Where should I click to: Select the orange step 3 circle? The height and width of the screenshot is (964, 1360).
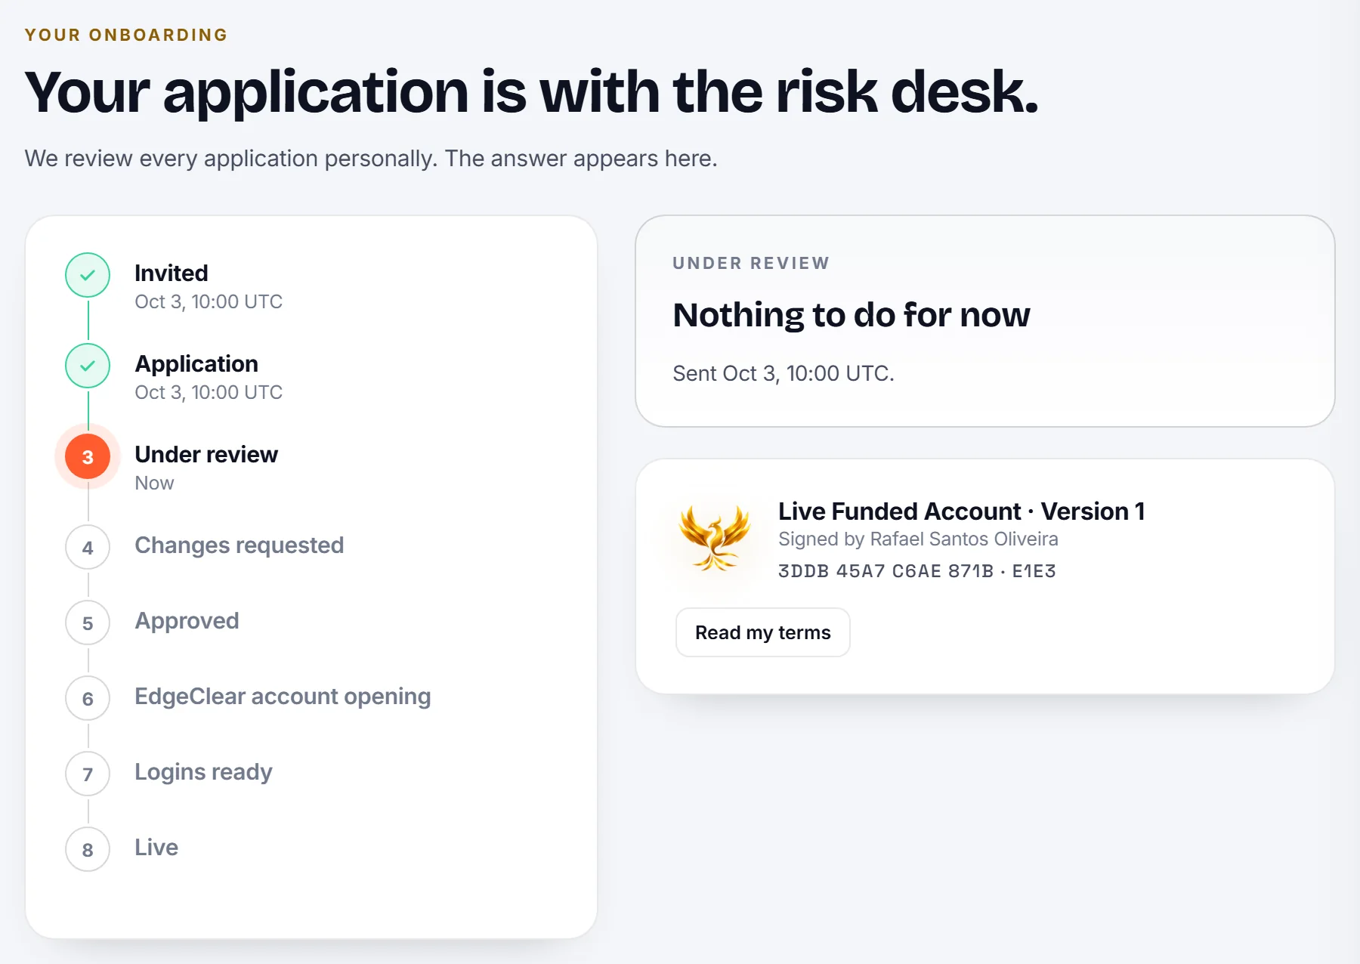point(88,456)
